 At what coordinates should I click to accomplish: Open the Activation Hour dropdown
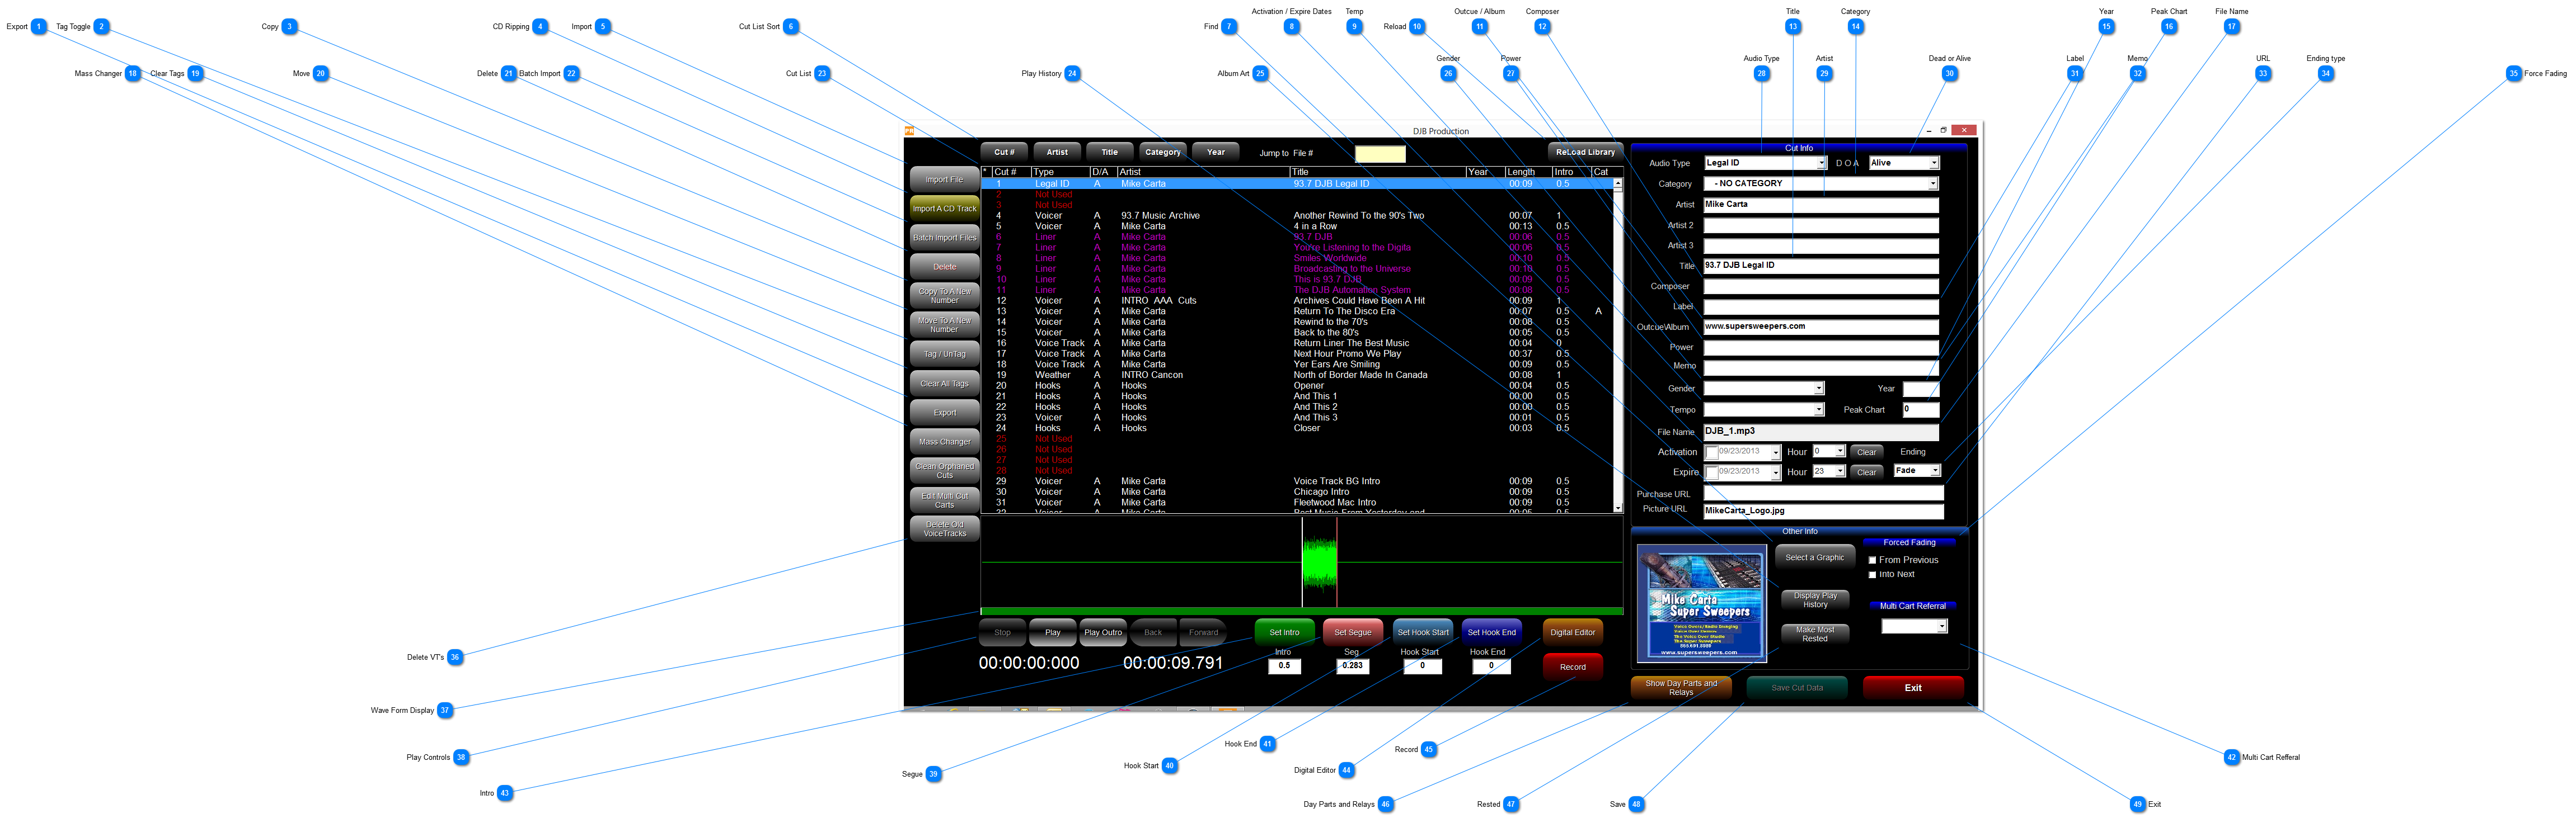(1840, 451)
